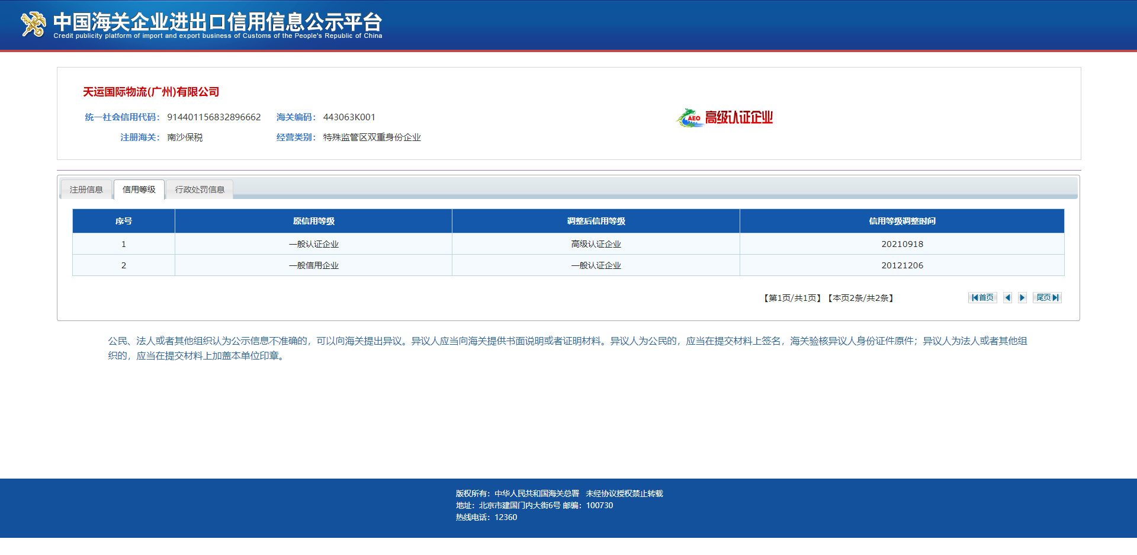Click the customs emblem logo in header
This screenshot has width=1137, height=555.
point(33,24)
